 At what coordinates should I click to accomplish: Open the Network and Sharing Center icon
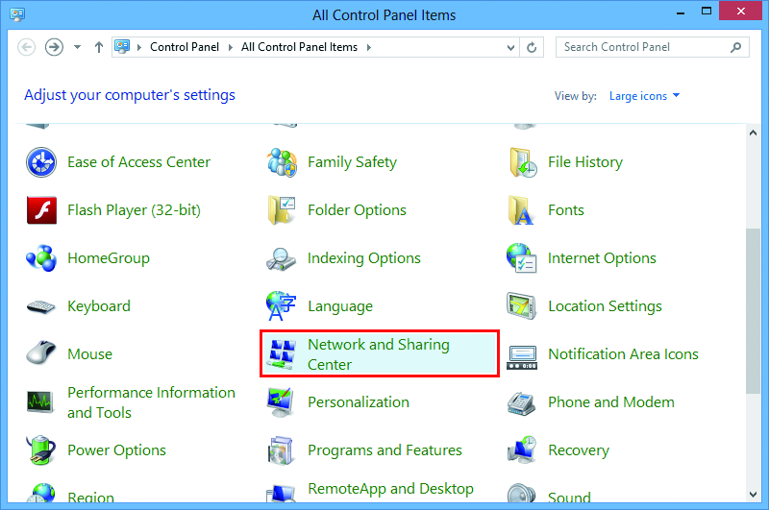tap(281, 354)
